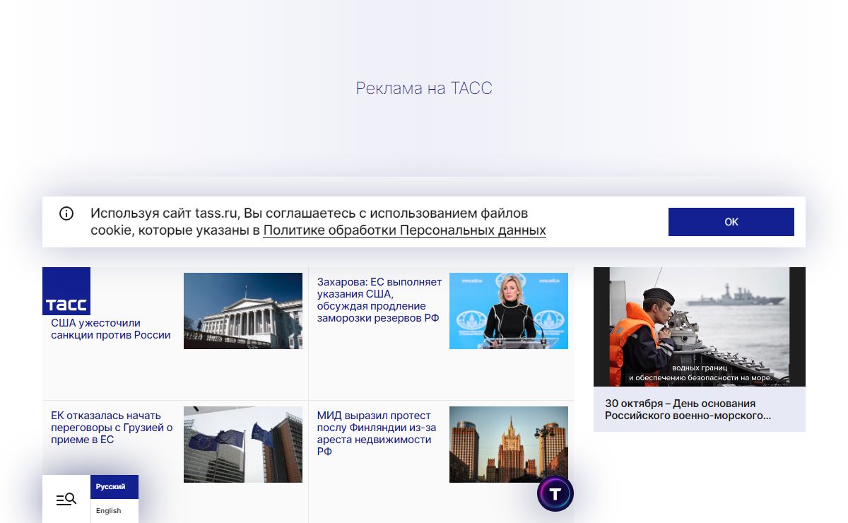Click the Реклама на ТАСС link
This screenshot has width=848, height=523.
point(424,88)
